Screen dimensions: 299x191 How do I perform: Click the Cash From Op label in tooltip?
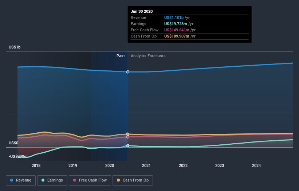pos(143,36)
